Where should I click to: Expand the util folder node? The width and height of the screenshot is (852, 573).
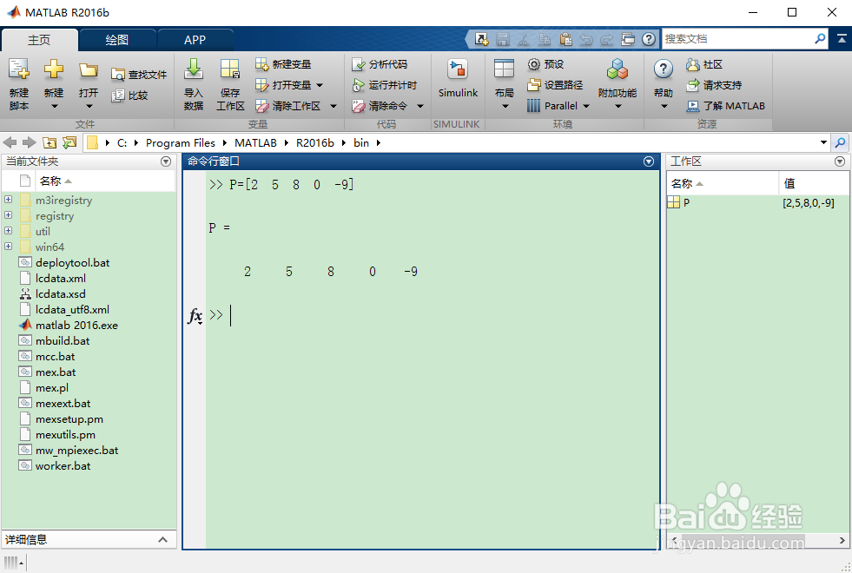(x=8, y=231)
